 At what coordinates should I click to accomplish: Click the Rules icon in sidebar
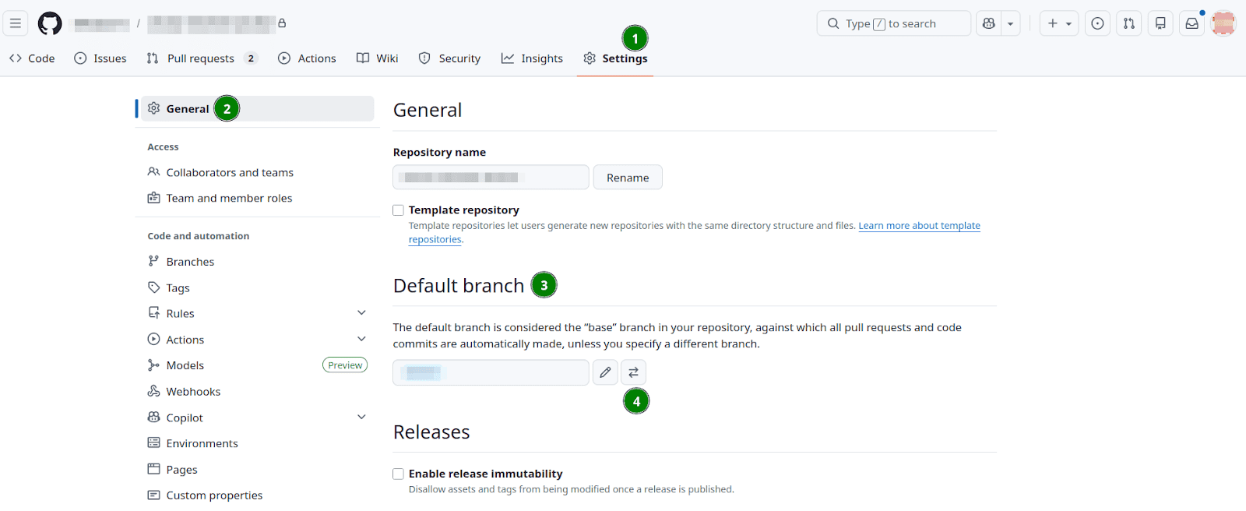[x=153, y=313]
